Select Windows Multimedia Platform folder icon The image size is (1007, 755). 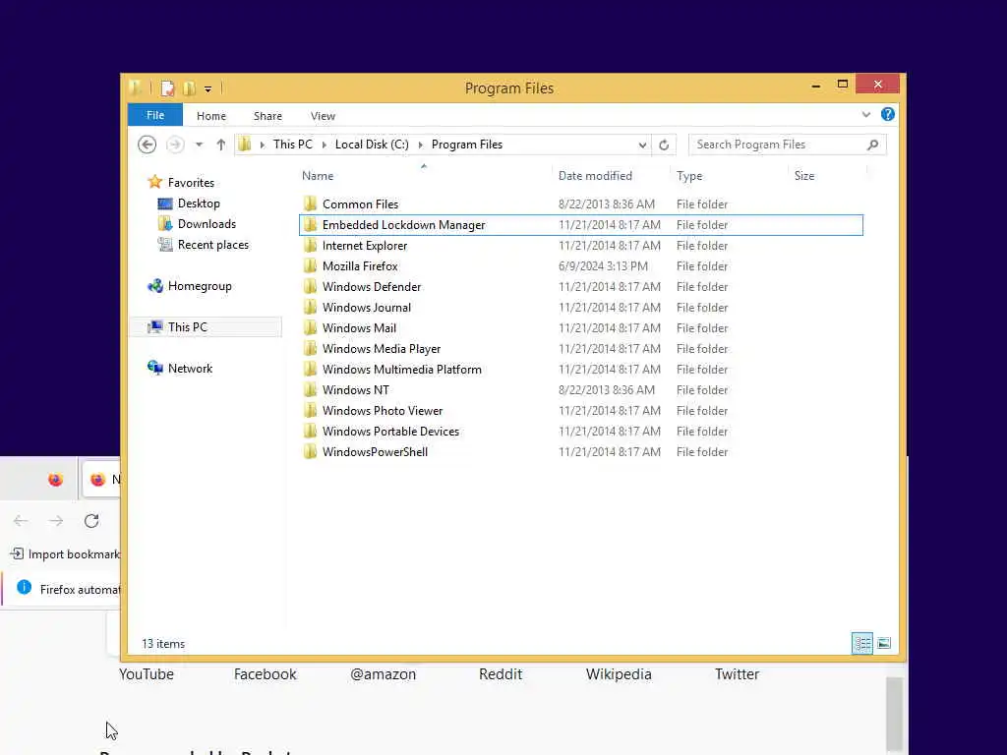[310, 370]
